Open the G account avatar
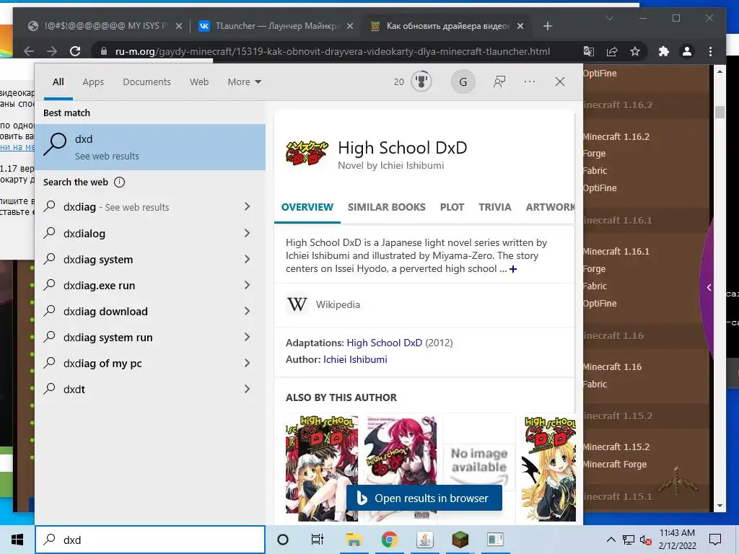Viewport: 739px width, 554px height. click(x=463, y=82)
